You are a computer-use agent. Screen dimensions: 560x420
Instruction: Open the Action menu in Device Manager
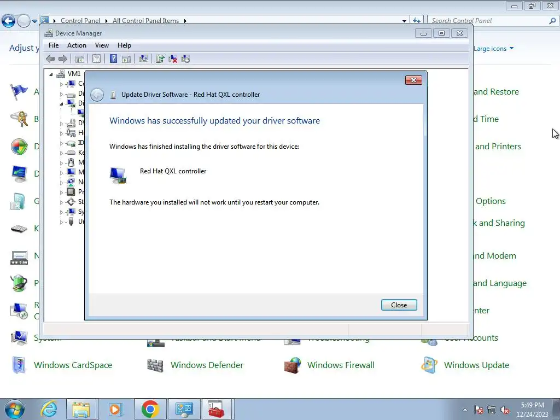coord(77,45)
